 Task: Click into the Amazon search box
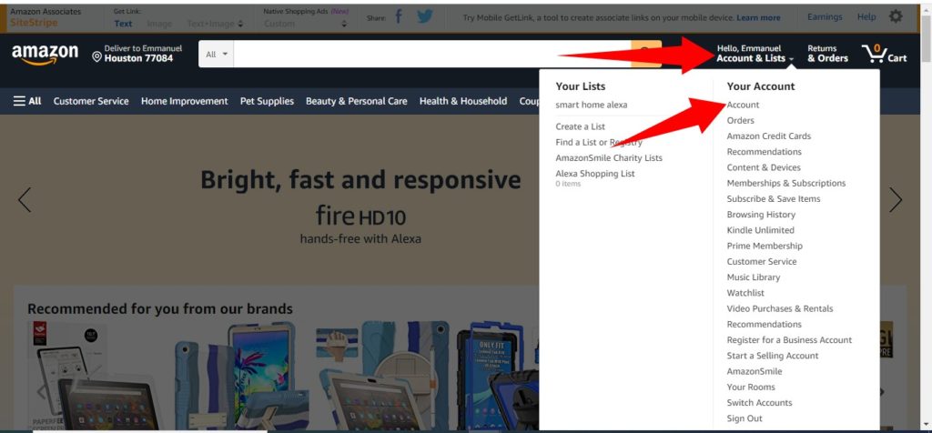point(432,54)
